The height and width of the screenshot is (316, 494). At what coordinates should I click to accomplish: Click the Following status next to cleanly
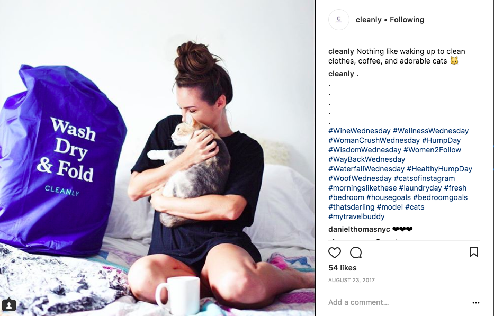pyautogui.click(x=407, y=20)
